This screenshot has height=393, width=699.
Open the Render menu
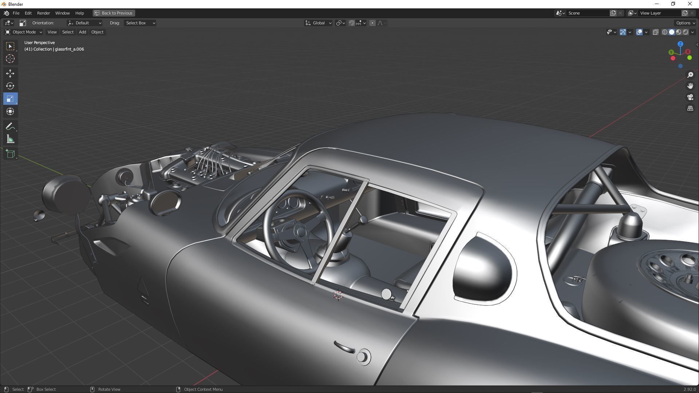(x=43, y=13)
